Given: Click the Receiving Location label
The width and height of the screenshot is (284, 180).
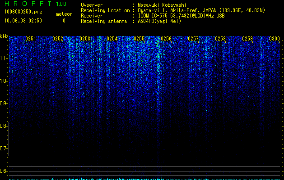Looking at the screenshot, I should coord(105,10).
